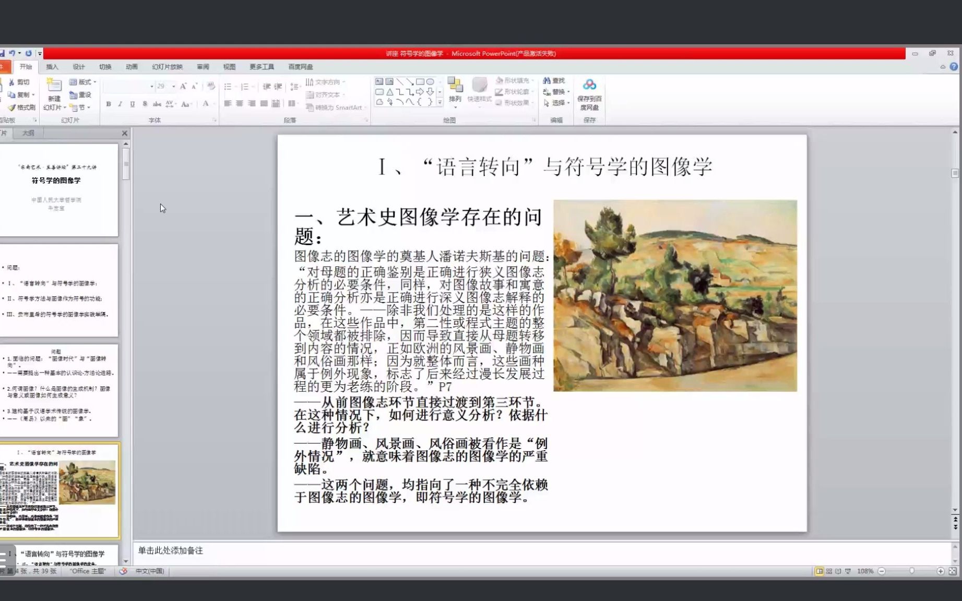Viewport: 962px width, 601px height.
Task: Click the Undo icon in the quick access toolbar
Action: point(11,53)
